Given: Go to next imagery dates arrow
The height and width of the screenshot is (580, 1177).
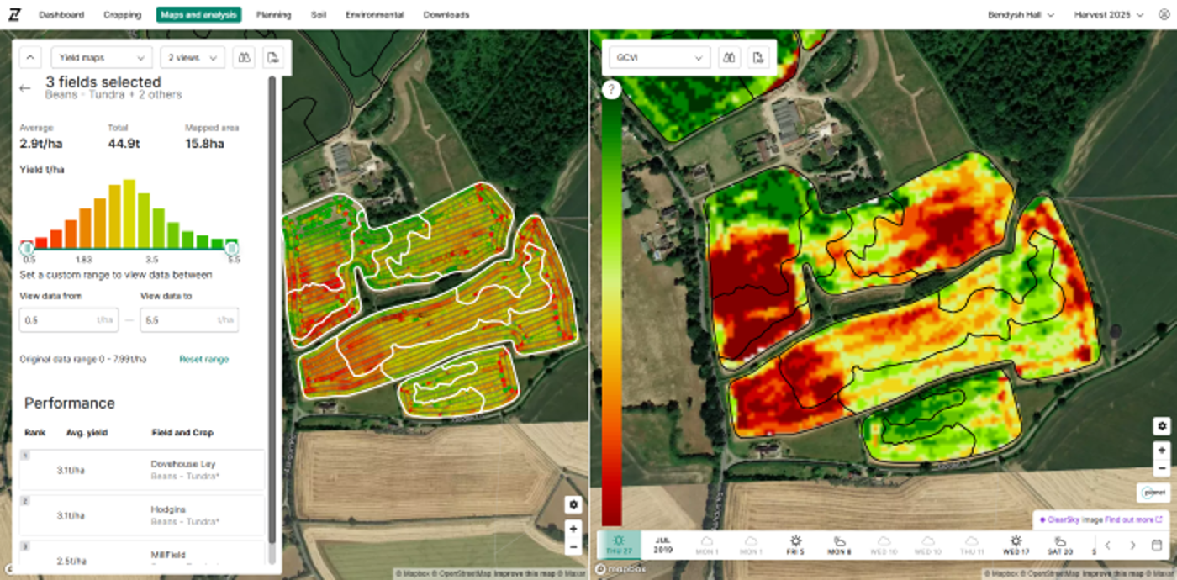Looking at the screenshot, I should click(x=1132, y=545).
